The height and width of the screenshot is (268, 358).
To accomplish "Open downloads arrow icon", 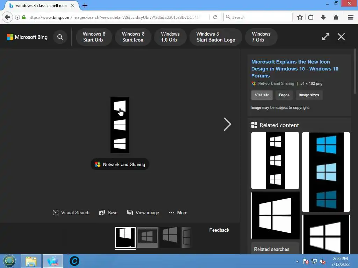I will 323,17.
